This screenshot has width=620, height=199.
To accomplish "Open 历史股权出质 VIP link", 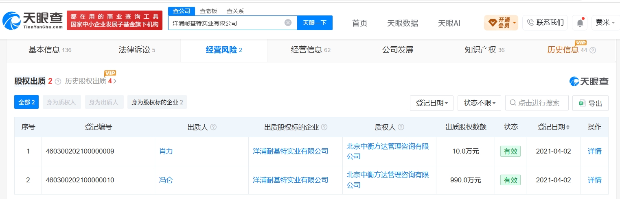I will (x=91, y=81).
